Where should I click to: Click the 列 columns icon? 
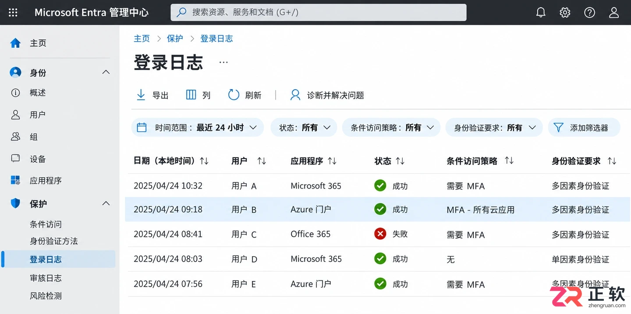click(x=191, y=95)
